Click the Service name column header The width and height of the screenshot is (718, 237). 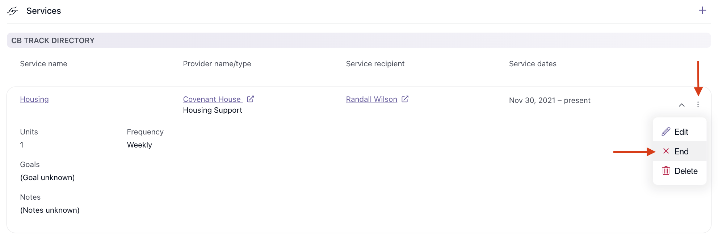pos(43,64)
